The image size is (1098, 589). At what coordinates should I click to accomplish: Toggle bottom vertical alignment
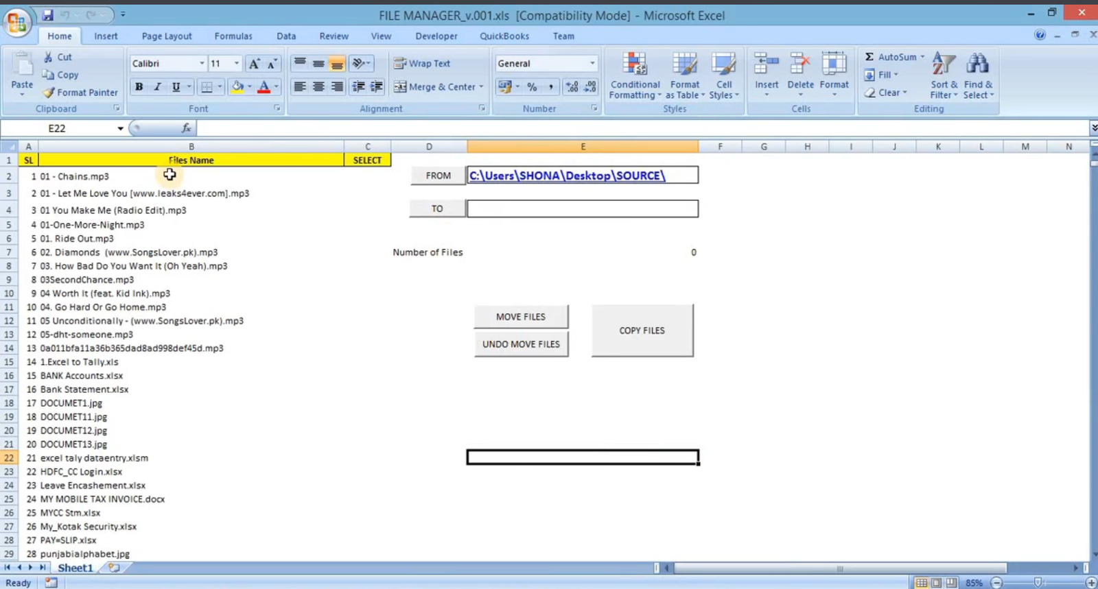337,64
